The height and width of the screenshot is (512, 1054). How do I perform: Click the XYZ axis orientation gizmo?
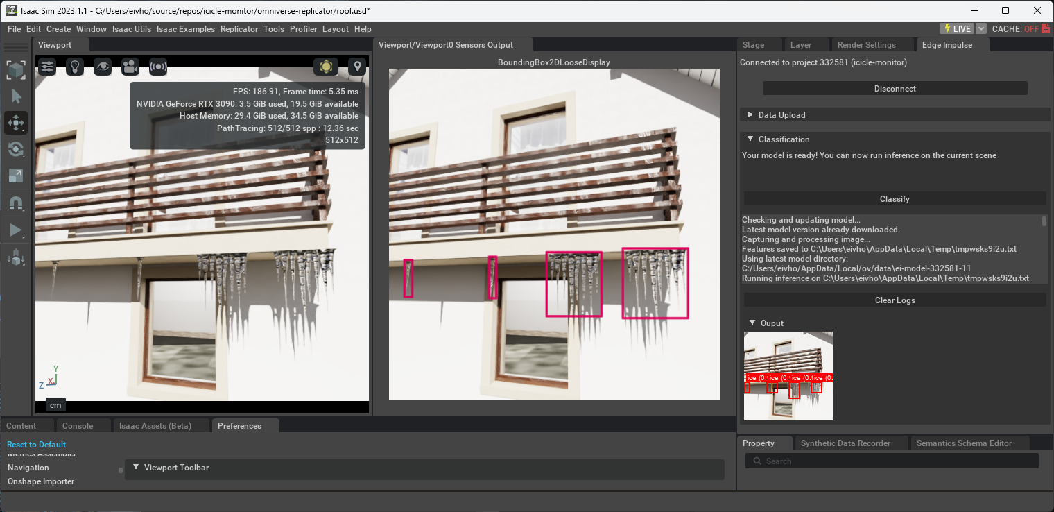[50, 378]
